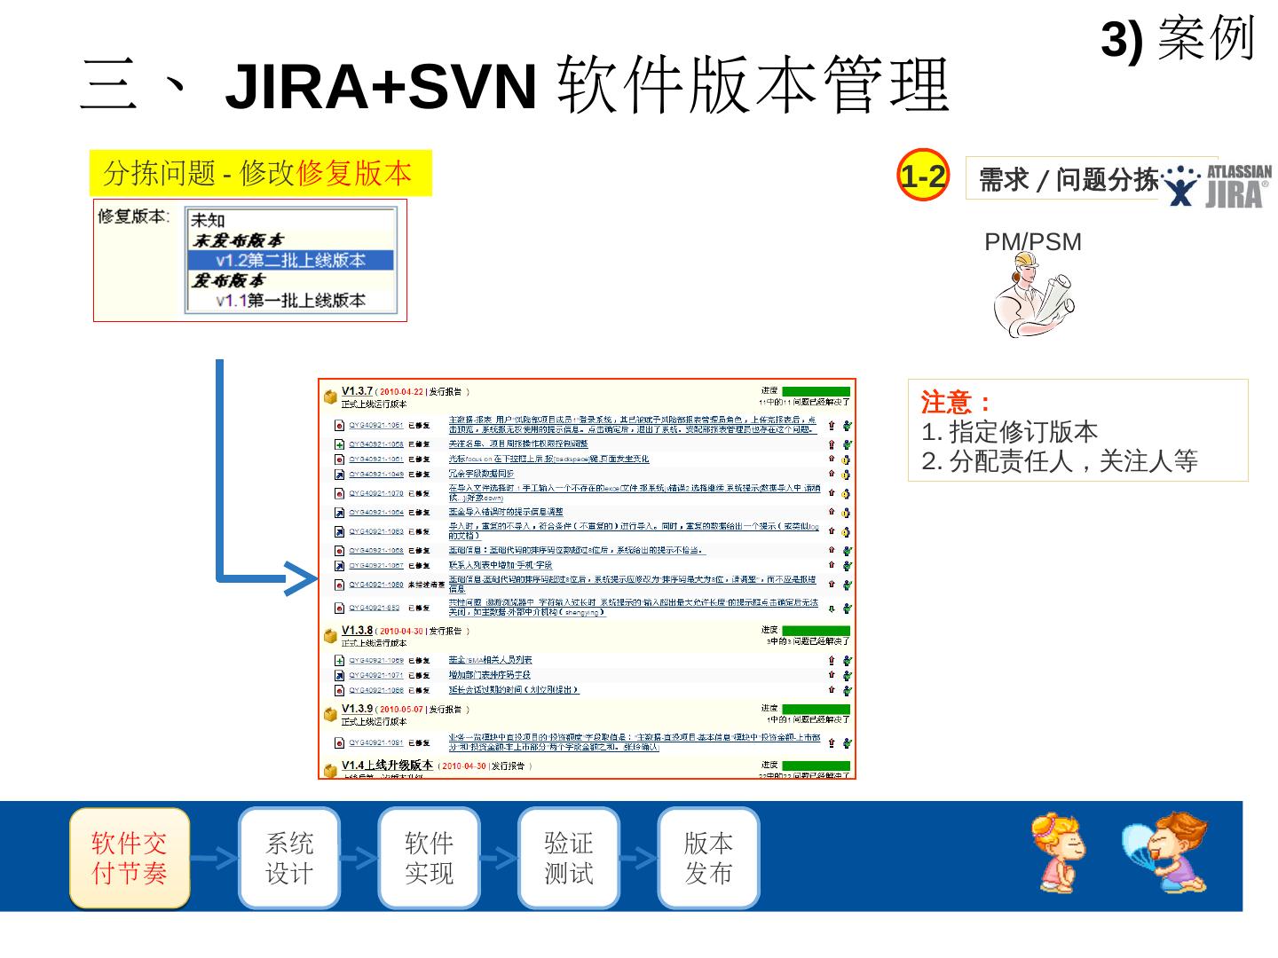The height and width of the screenshot is (958, 1278).
Task: Open the V1.3.7 version link
Action: (358, 391)
